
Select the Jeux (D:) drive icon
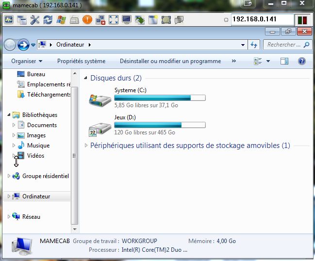(x=100, y=129)
